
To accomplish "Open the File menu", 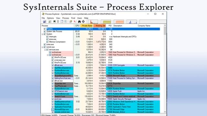I will point(43,18).
